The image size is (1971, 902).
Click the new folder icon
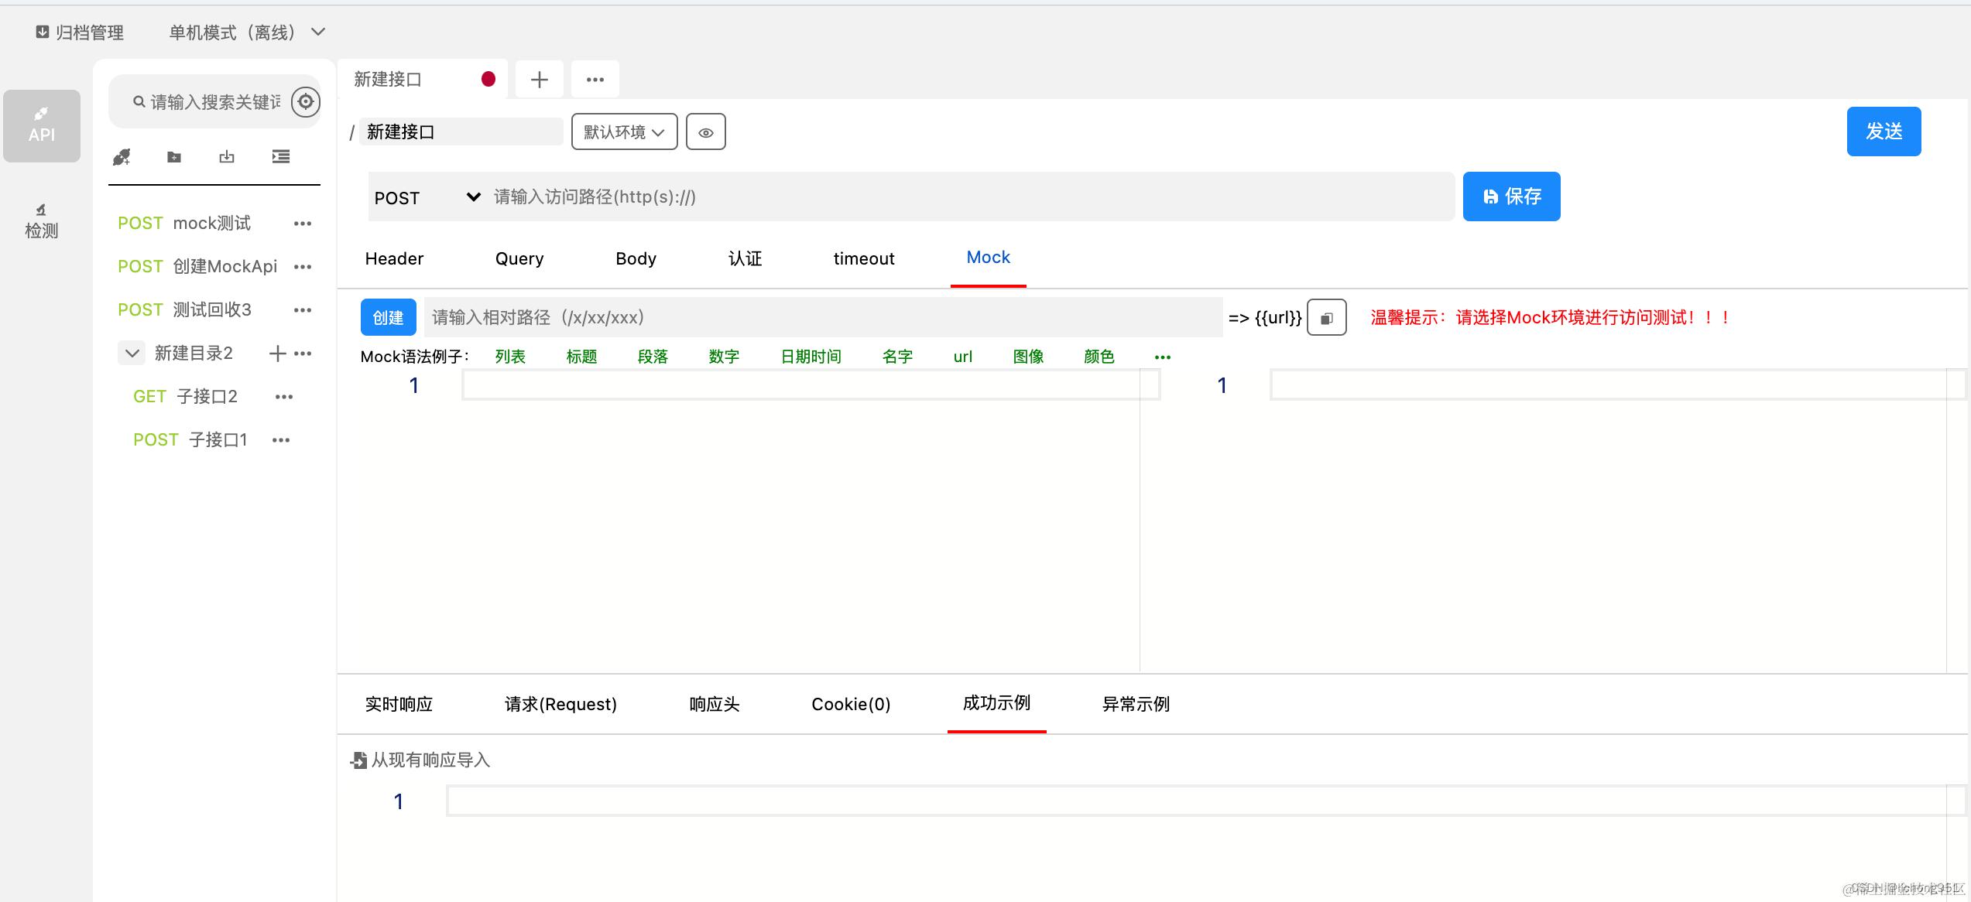[x=174, y=157]
